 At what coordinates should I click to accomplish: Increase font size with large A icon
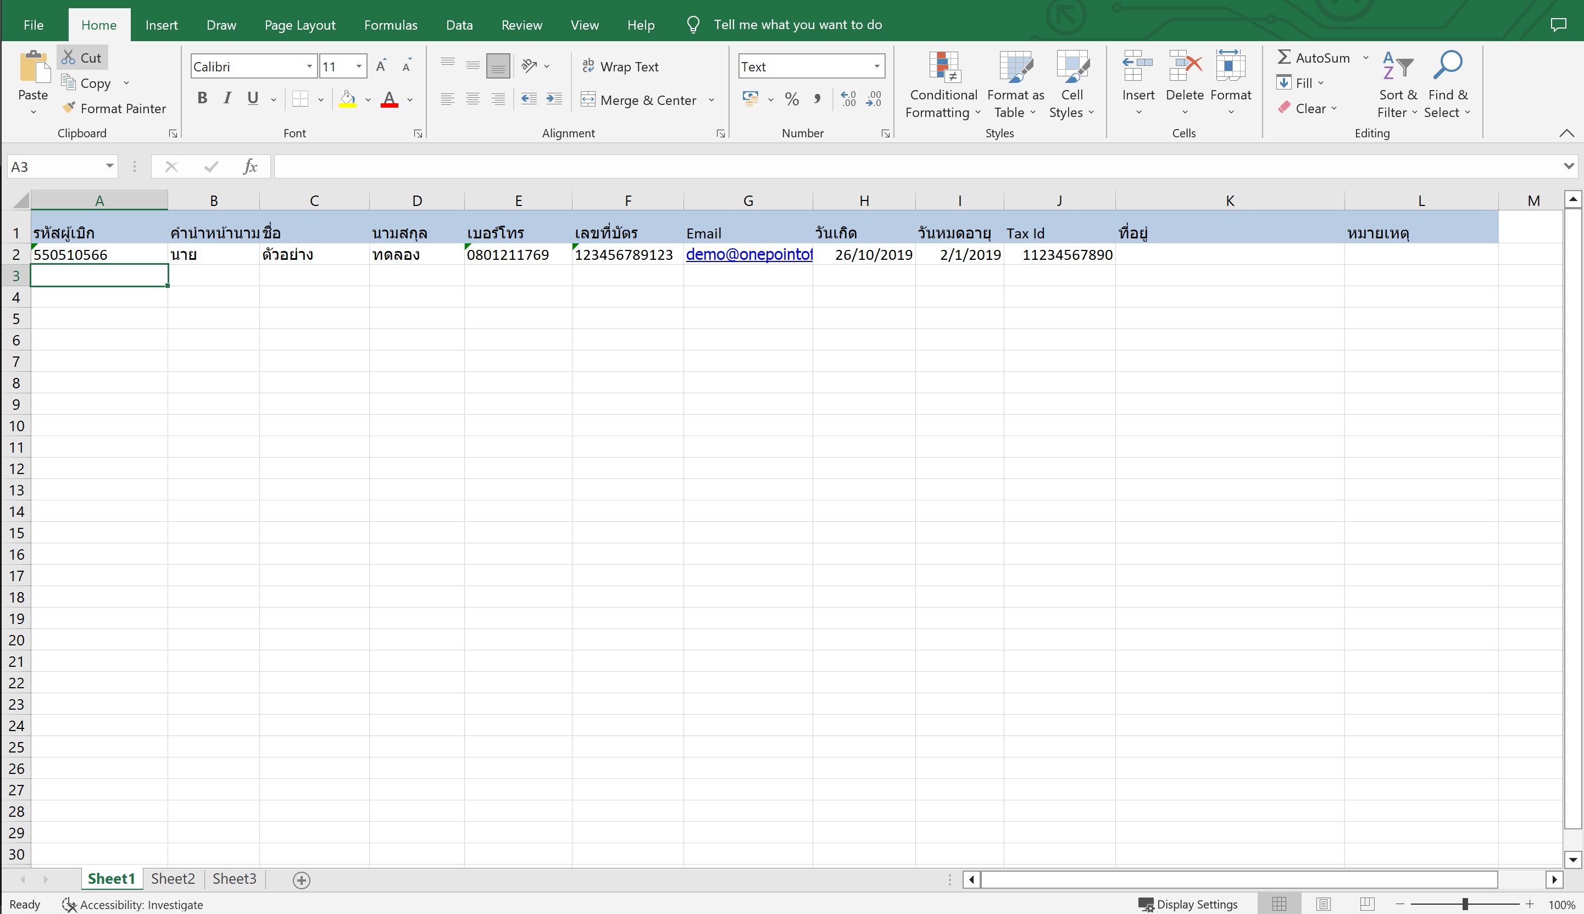click(381, 66)
